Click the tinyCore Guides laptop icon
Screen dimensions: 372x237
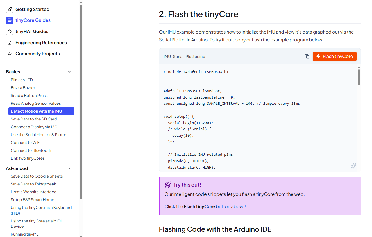tap(10, 20)
